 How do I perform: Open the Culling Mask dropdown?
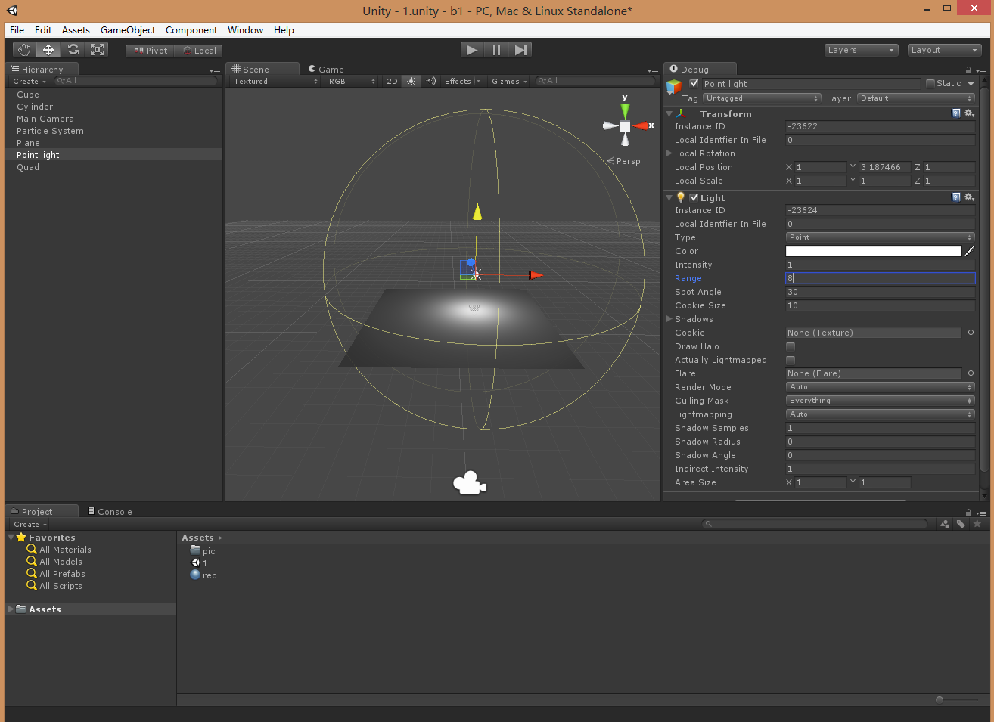point(880,401)
